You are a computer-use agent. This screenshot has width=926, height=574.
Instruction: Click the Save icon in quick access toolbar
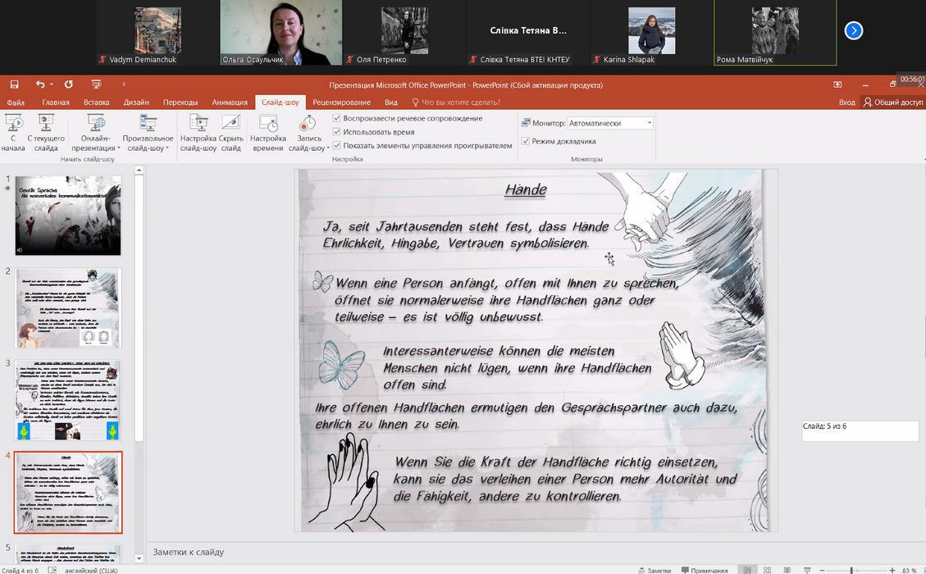(x=14, y=84)
